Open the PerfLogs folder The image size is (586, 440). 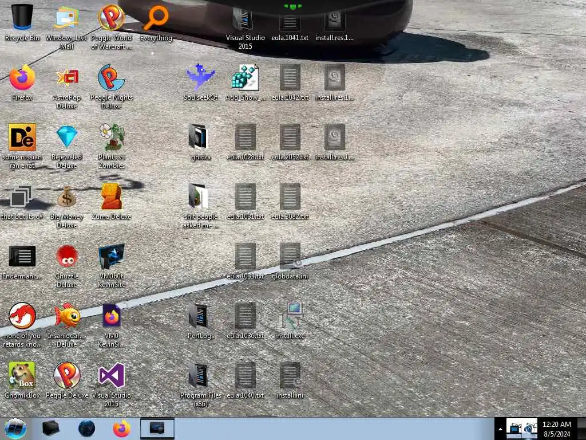201,321
